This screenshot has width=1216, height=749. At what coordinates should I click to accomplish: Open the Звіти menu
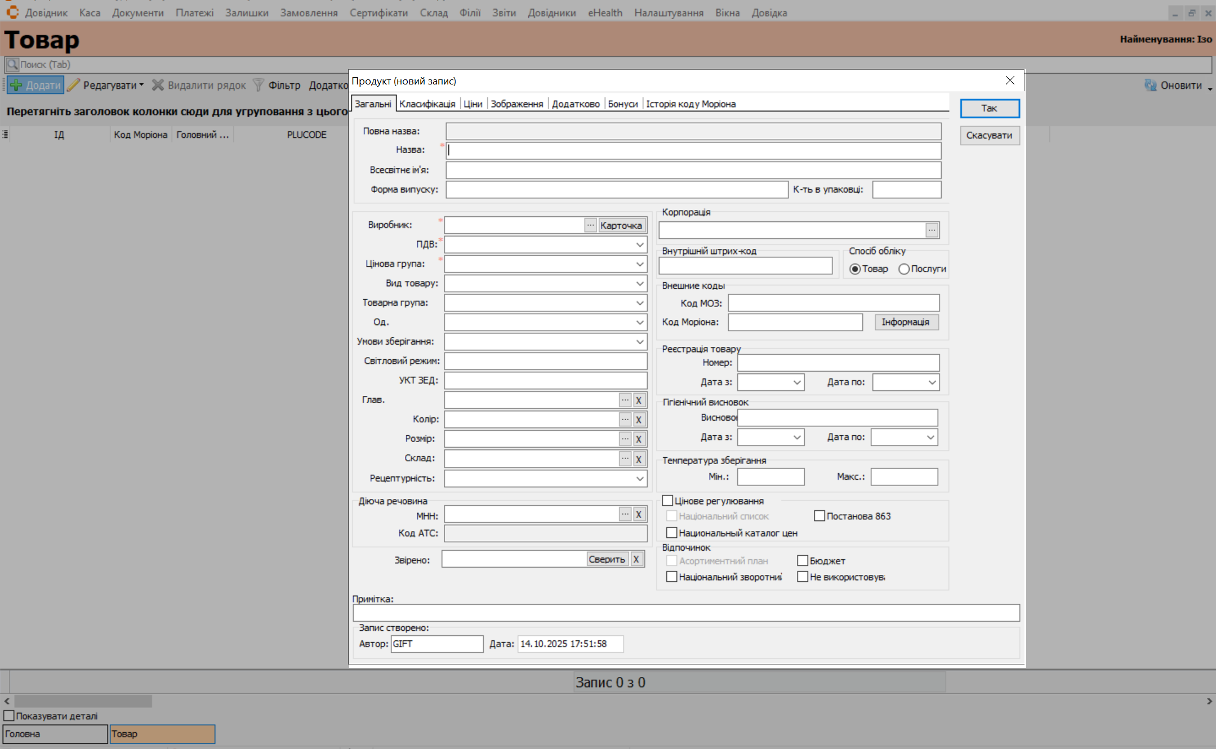click(504, 12)
